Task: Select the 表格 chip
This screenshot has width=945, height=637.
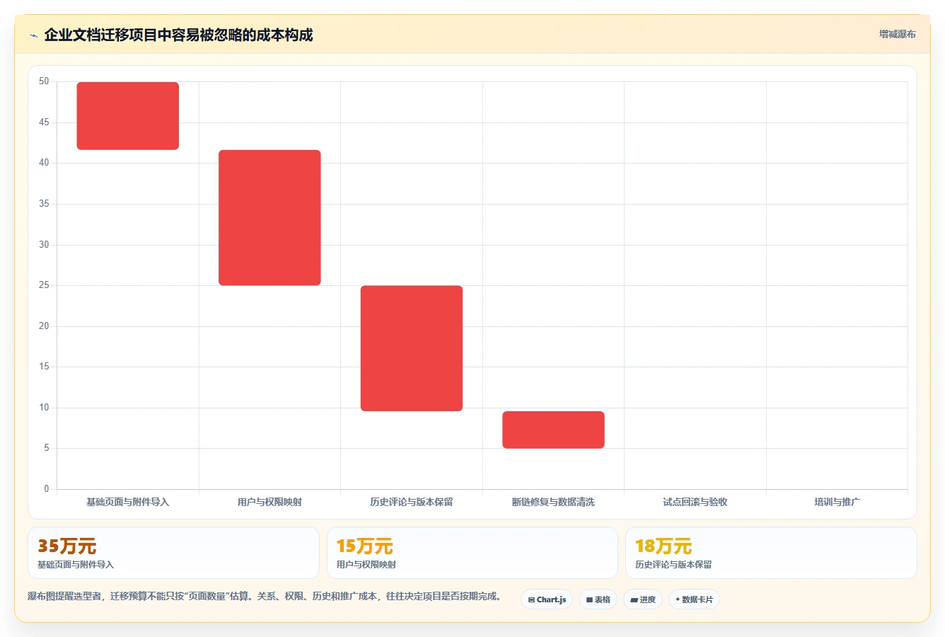Action: click(598, 599)
